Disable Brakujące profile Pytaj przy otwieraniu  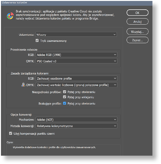coord(64,103)
